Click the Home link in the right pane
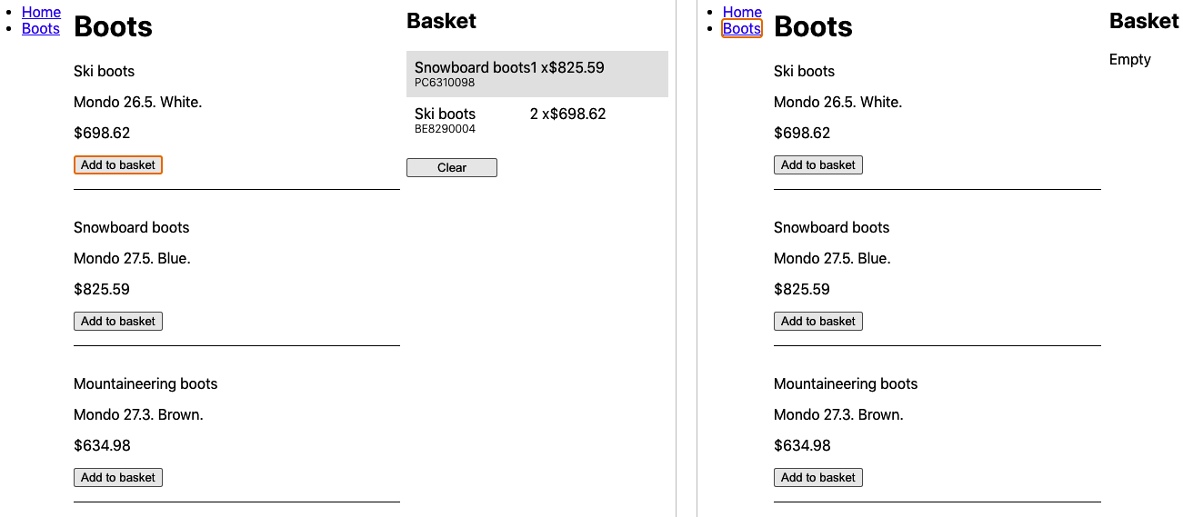The width and height of the screenshot is (1183, 517). click(x=742, y=12)
